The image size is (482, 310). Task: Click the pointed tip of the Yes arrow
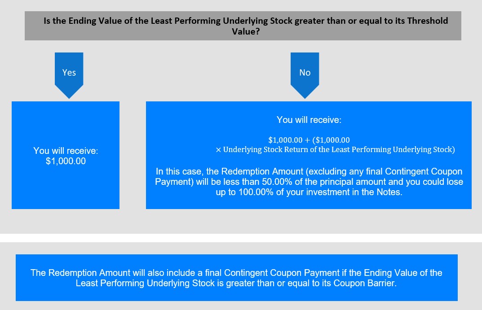tap(69, 96)
